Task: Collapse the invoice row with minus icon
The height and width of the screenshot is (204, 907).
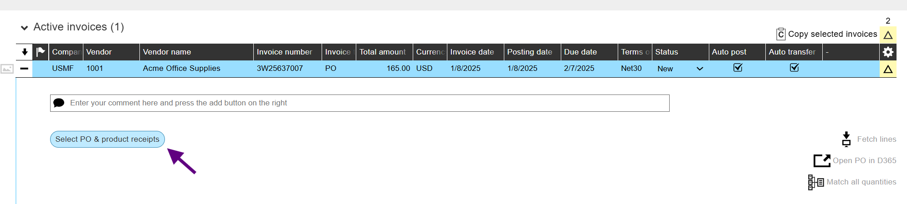Action: point(25,69)
